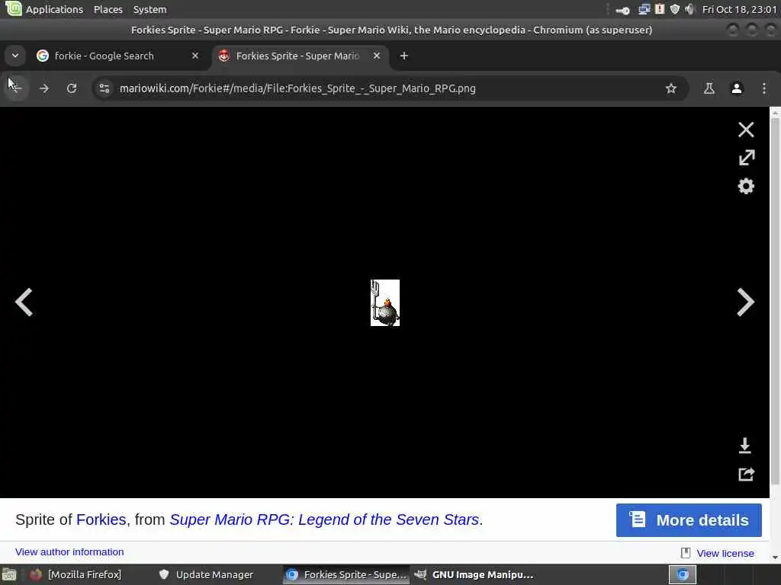Close the Forkies Sprite tab

point(377,56)
